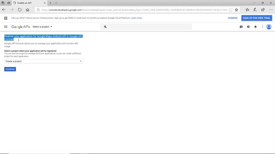Viewport: 275px width, 154px height.
Task: Click the browser forward arrow
Action: [12, 10]
